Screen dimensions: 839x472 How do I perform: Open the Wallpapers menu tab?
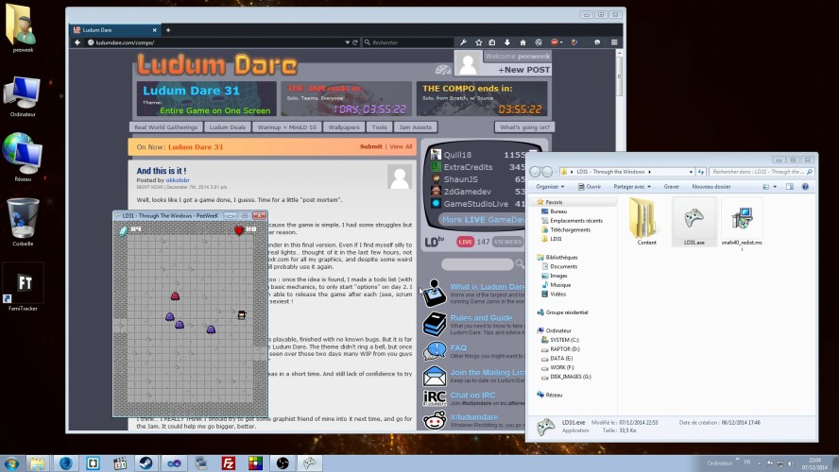pyautogui.click(x=344, y=127)
